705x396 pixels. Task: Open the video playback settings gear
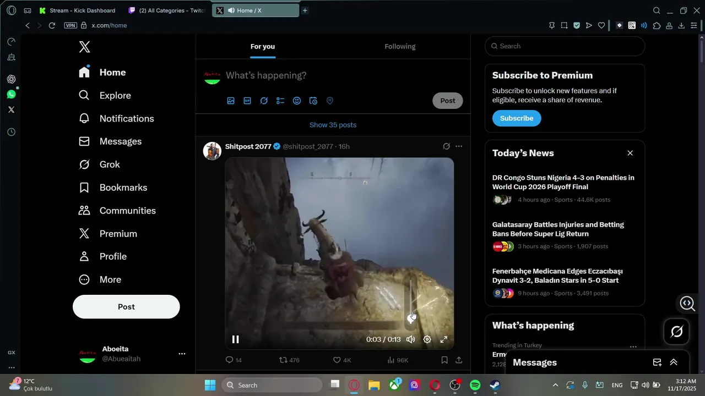427,339
